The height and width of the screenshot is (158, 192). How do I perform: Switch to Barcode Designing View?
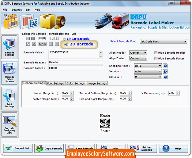click(x=9, y=124)
